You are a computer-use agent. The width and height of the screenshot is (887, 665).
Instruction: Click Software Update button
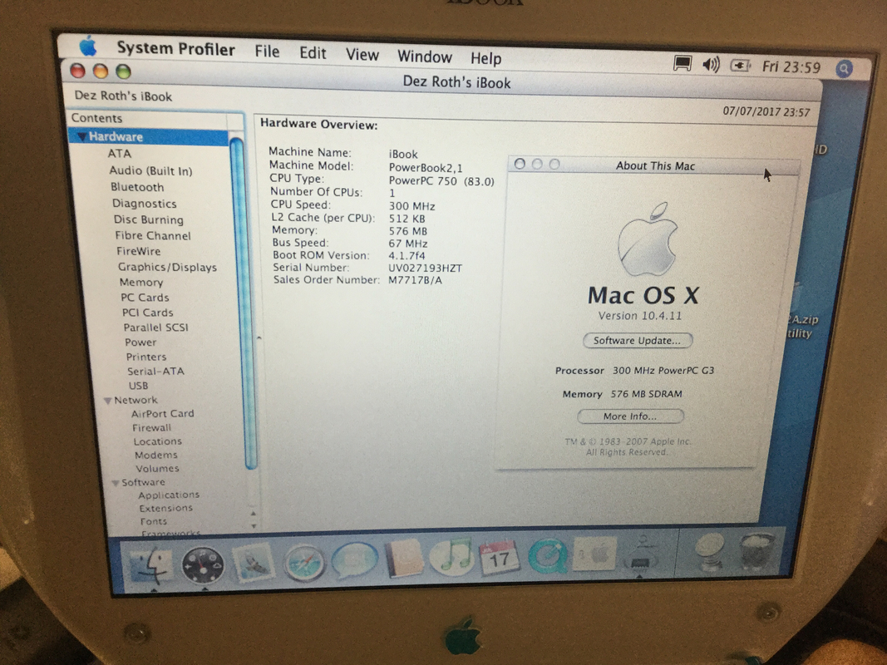point(638,341)
